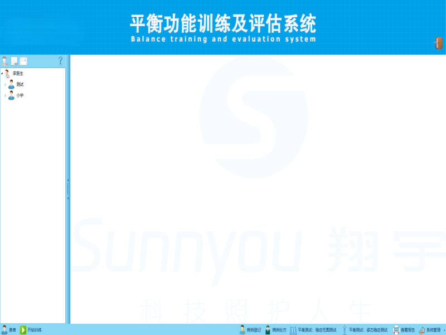The height and width of the screenshot is (335, 446).
Task: Click the second document icon in sidebar toolbar
Action: click(x=14, y=61)
